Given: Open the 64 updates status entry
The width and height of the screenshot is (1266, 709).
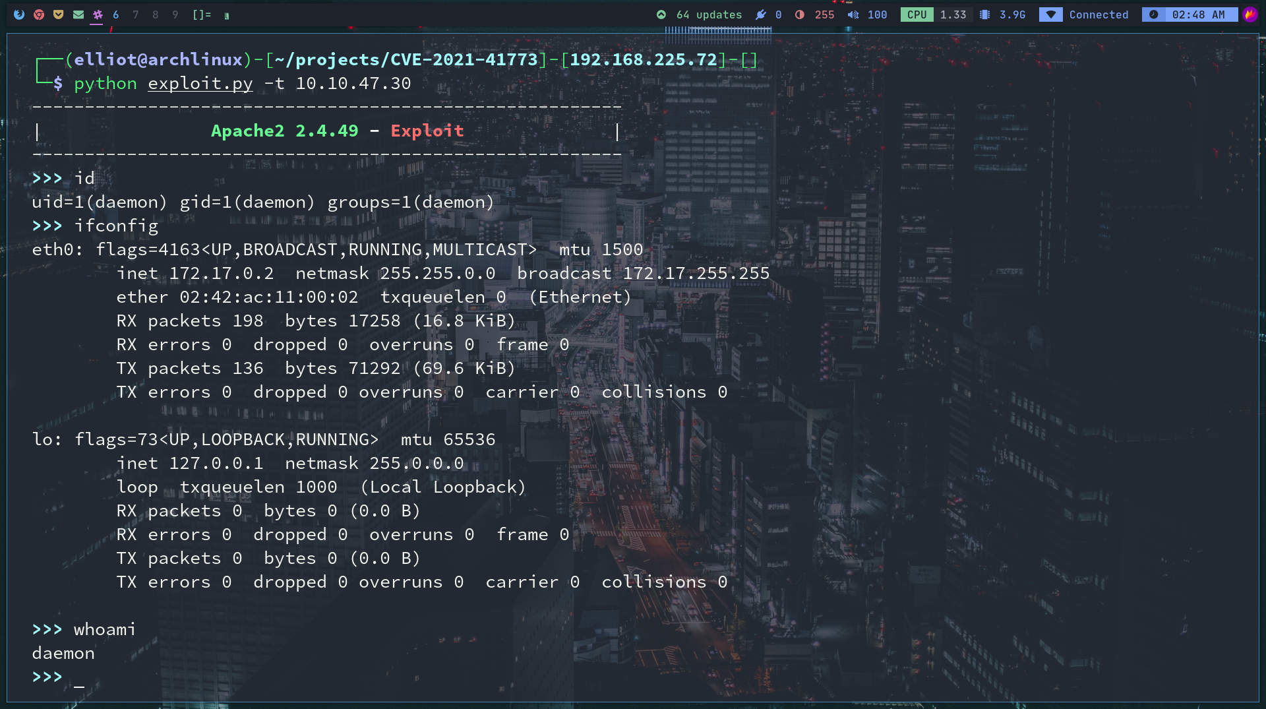Looking at the screenshot, I should (x=709, y=15).
